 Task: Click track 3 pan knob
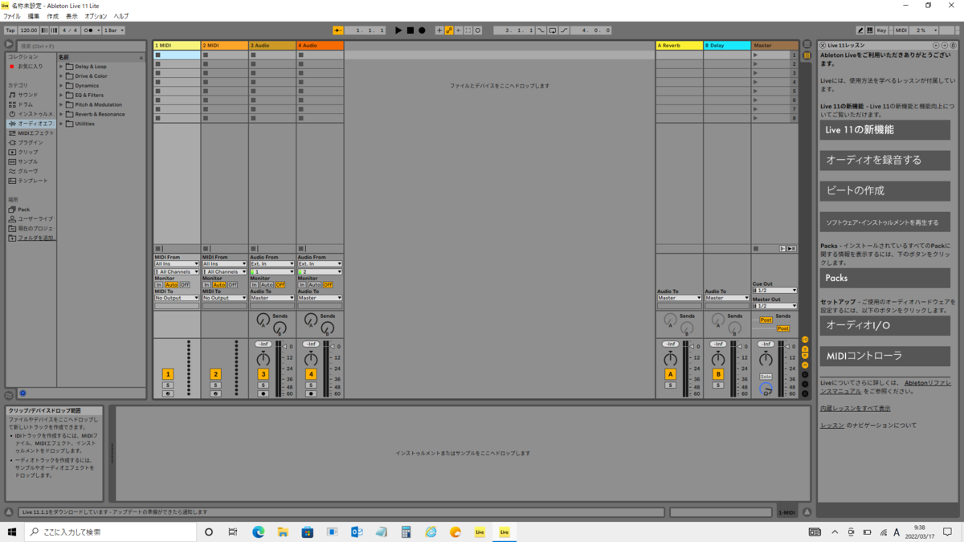263,359
